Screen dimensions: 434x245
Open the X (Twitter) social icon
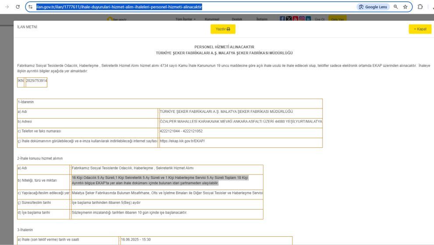(289, 18)
